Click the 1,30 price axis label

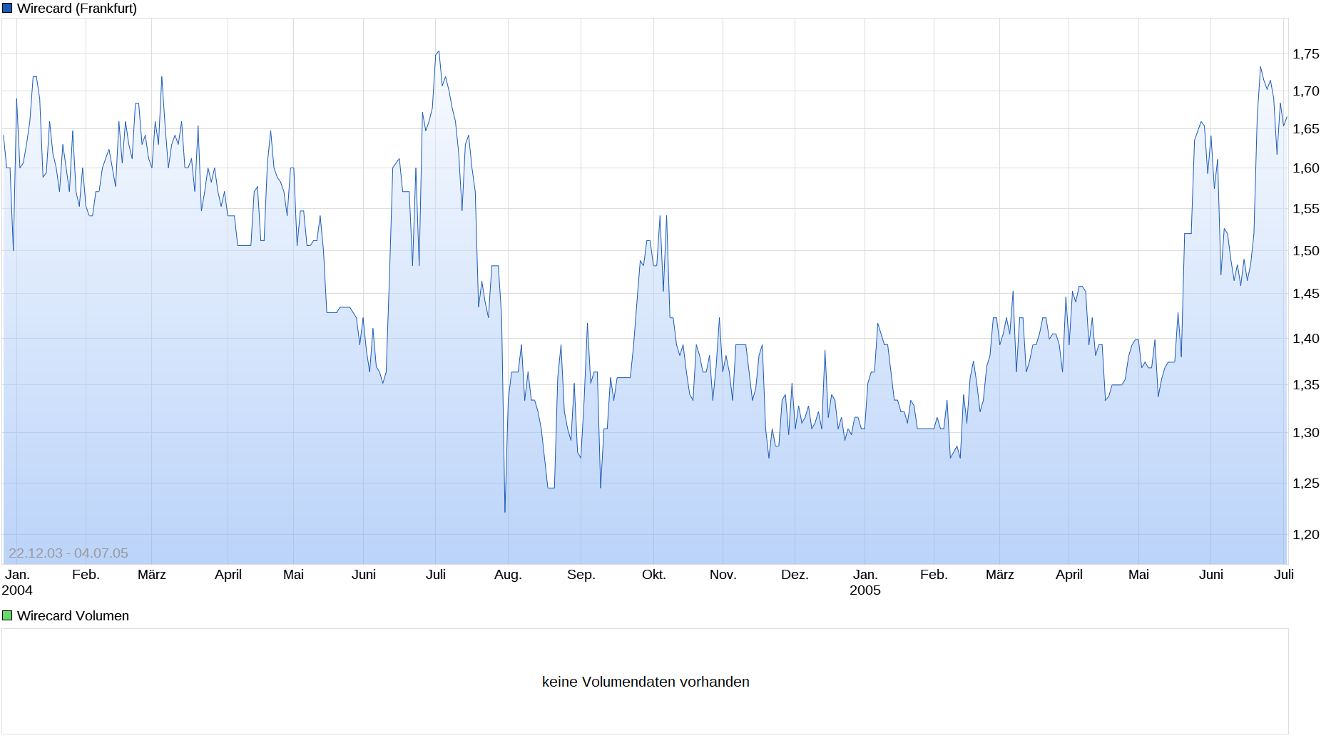click(1306, 433)
